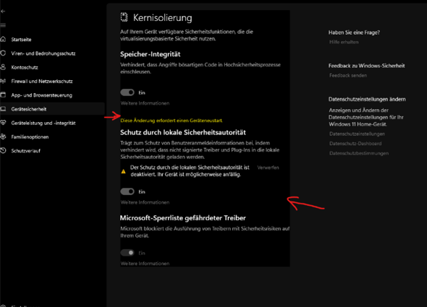Click the yellow restart required notice
The image size is (427, 307).
pyautogui.click(x=172, y=121)
